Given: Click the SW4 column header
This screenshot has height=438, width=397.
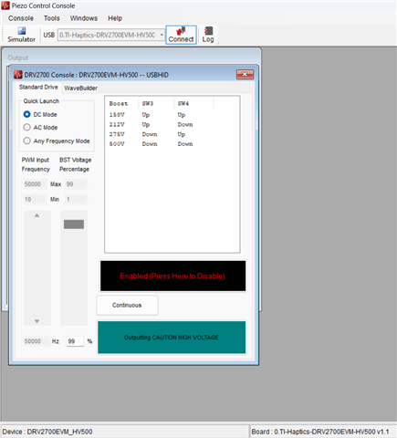Looking at the screenshot, I should (193, 104).
